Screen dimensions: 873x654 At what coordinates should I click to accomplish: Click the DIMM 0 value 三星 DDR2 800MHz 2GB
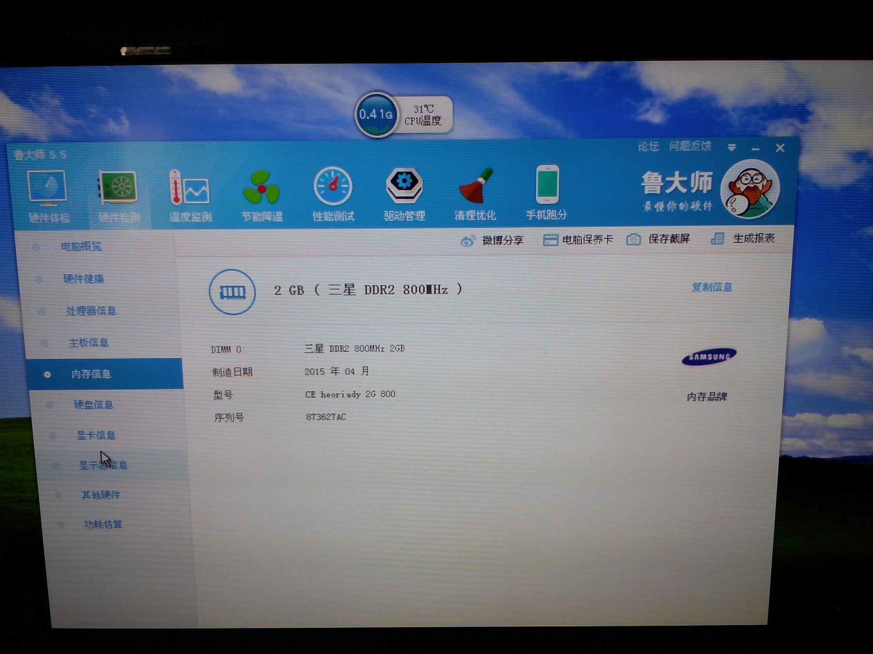(x=355, y=348)
